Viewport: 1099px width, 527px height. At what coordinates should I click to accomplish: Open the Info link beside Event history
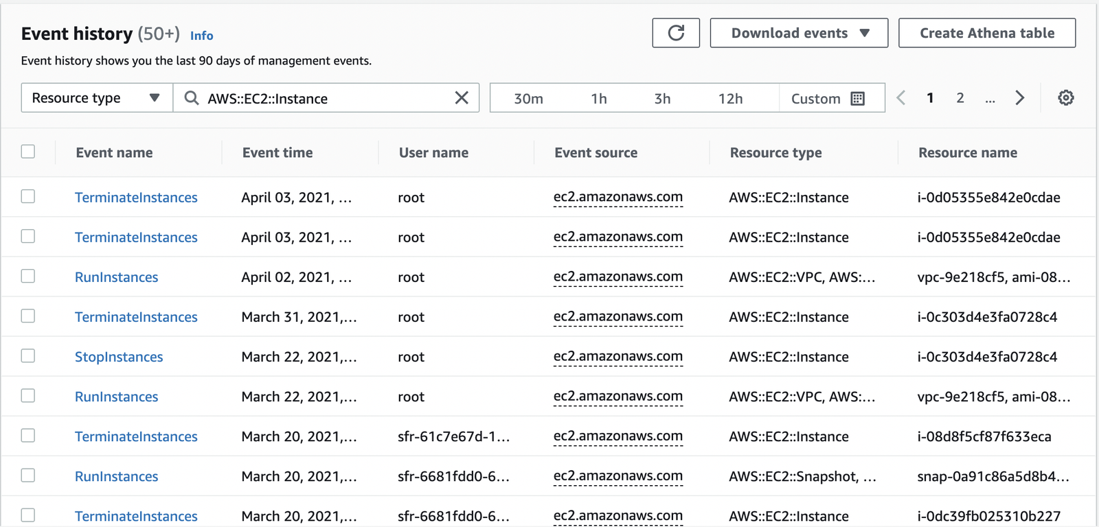click(201, 36)
